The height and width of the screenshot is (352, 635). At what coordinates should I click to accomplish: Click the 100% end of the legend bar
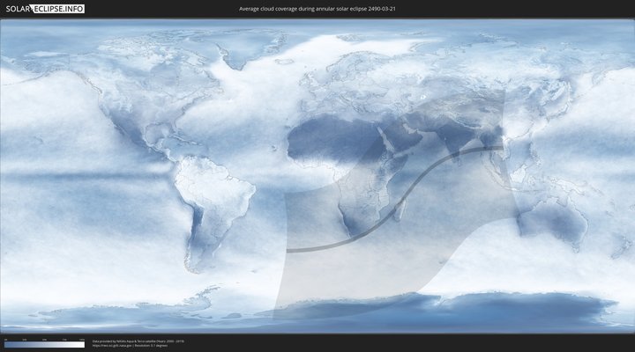point(83,344)
